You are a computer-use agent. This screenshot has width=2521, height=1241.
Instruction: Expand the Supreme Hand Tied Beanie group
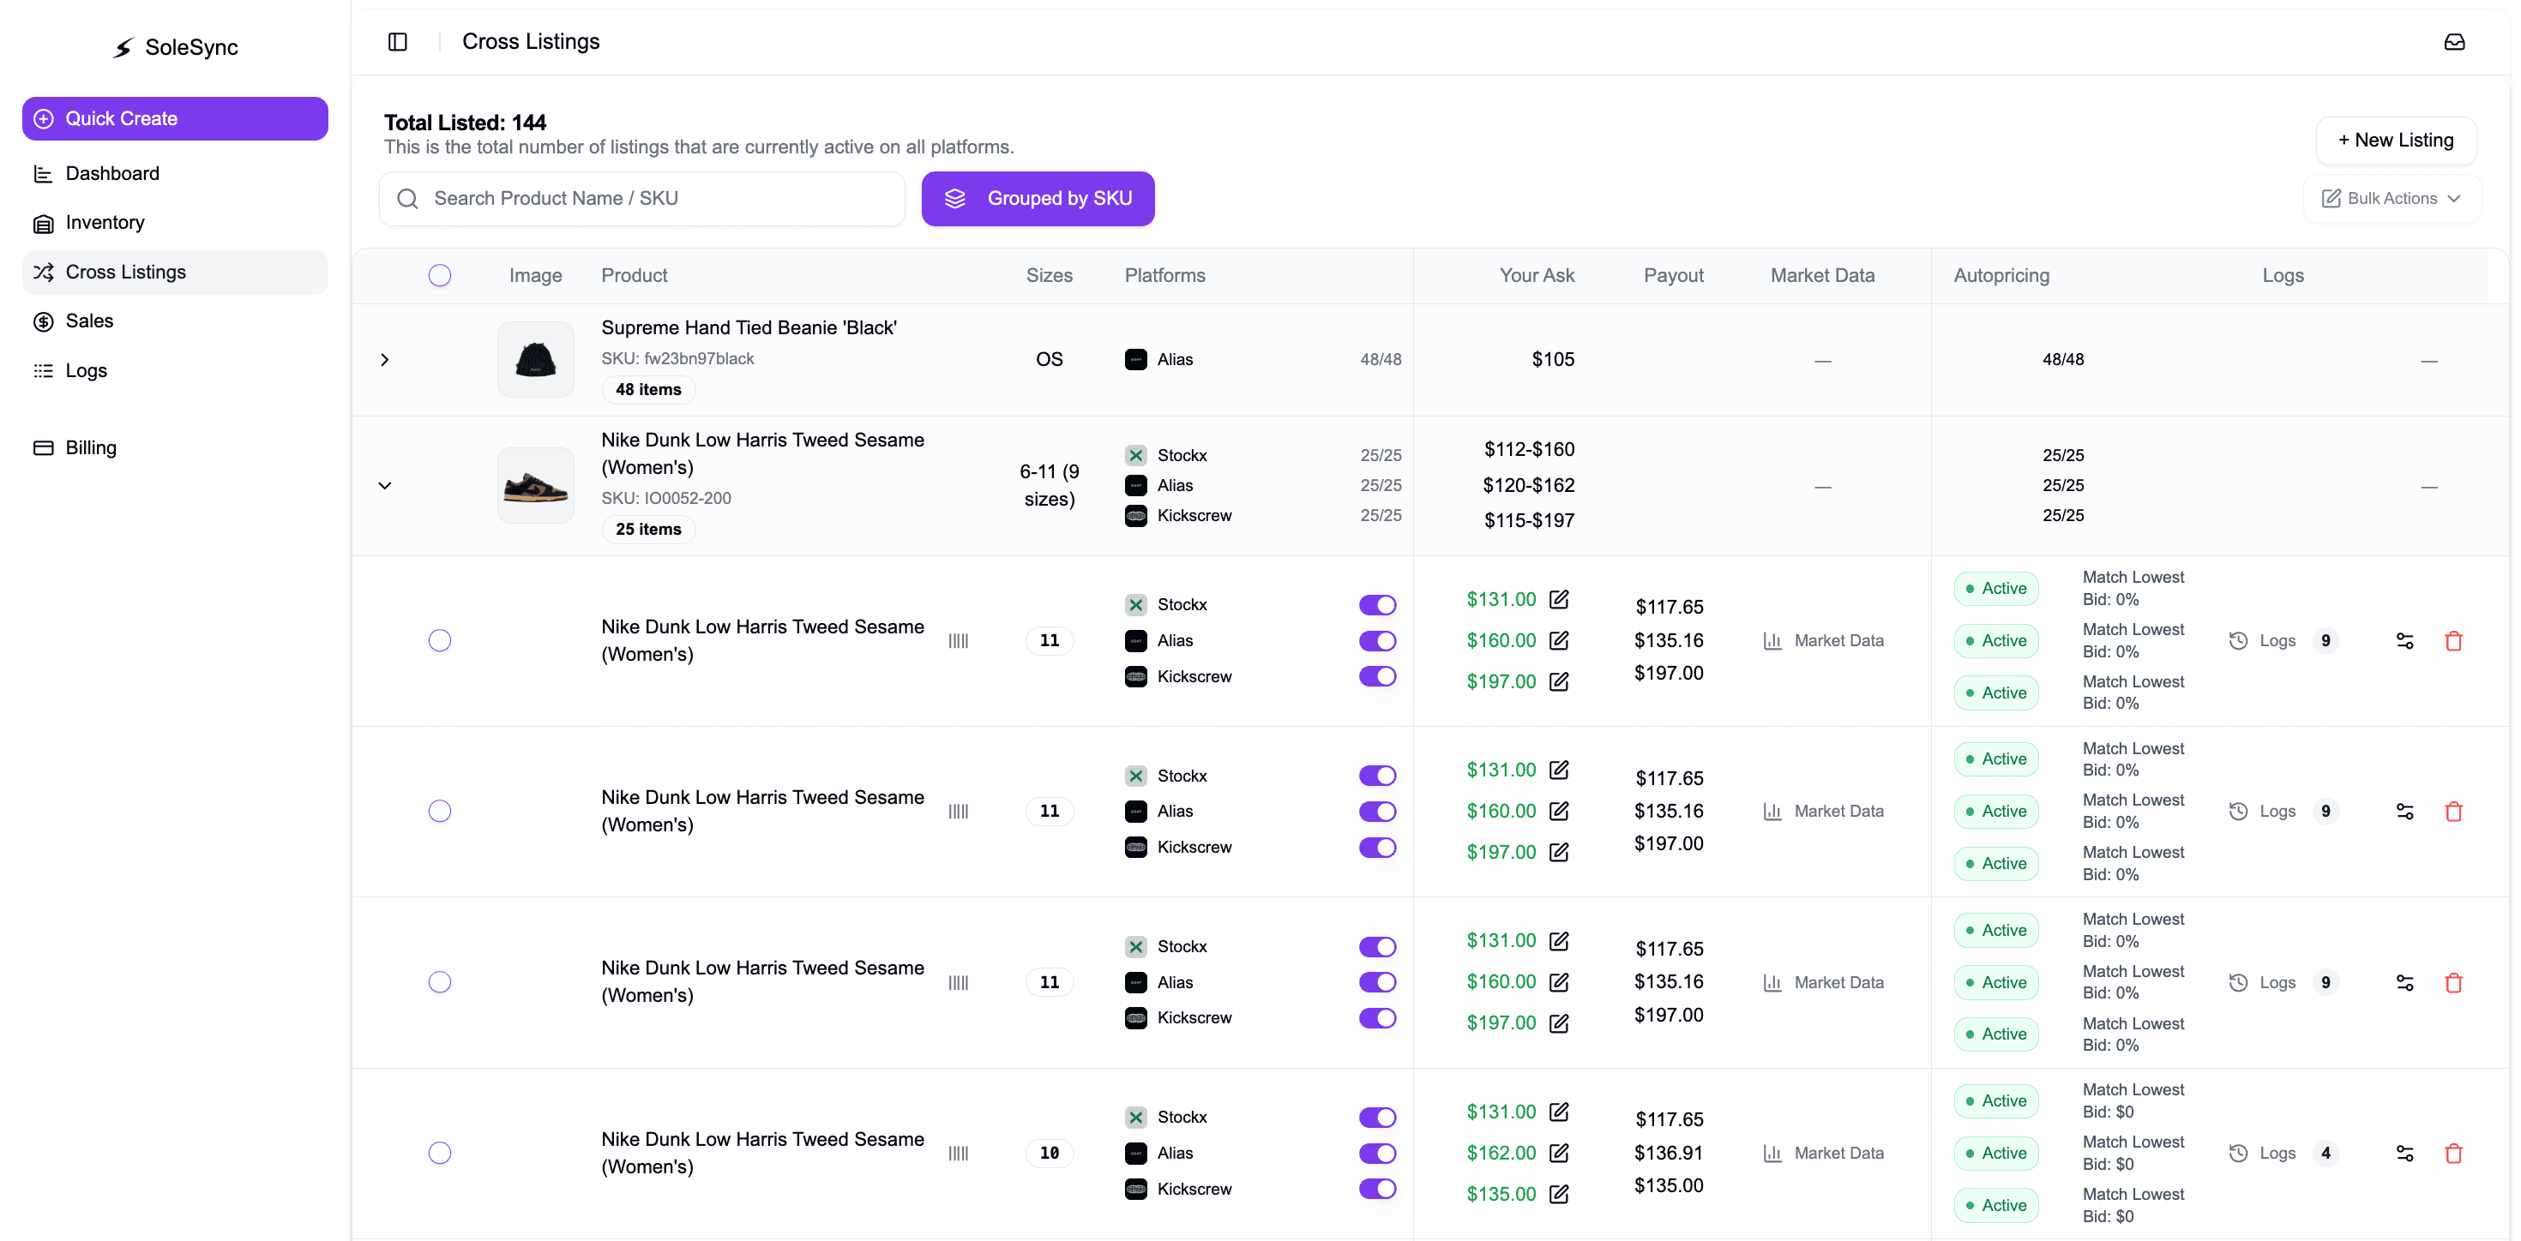coord(385,360)
